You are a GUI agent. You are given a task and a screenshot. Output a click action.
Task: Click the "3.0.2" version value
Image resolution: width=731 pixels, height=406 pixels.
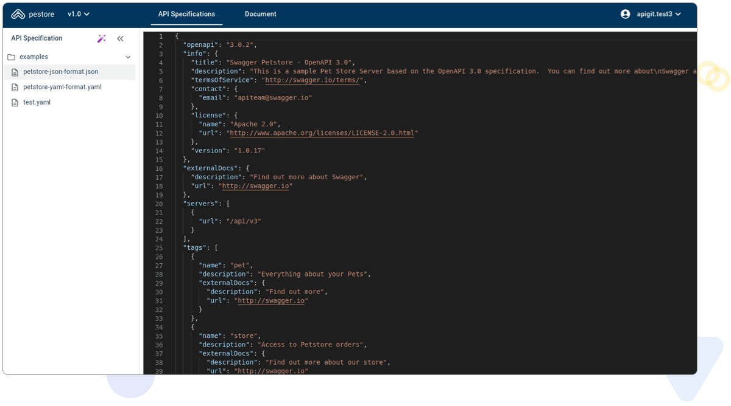[241, 45]
